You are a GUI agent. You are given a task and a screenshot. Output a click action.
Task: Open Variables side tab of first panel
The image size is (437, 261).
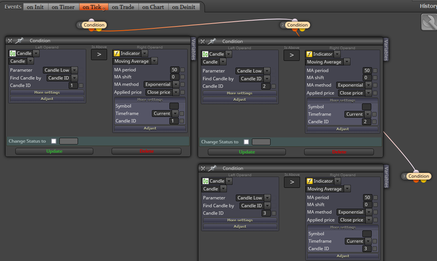193,49
